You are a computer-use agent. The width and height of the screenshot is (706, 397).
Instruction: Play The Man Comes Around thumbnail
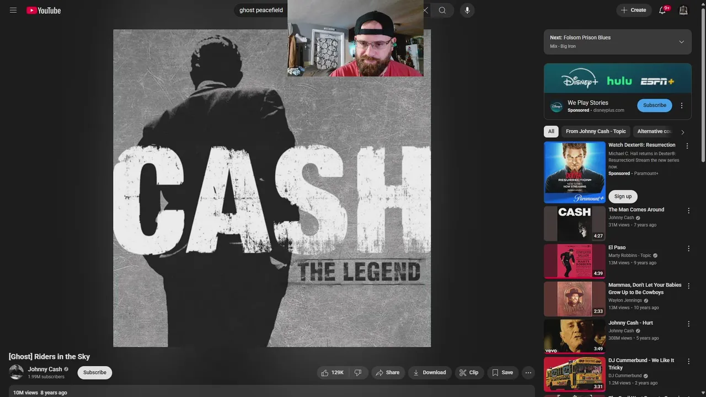pos(575,223)
